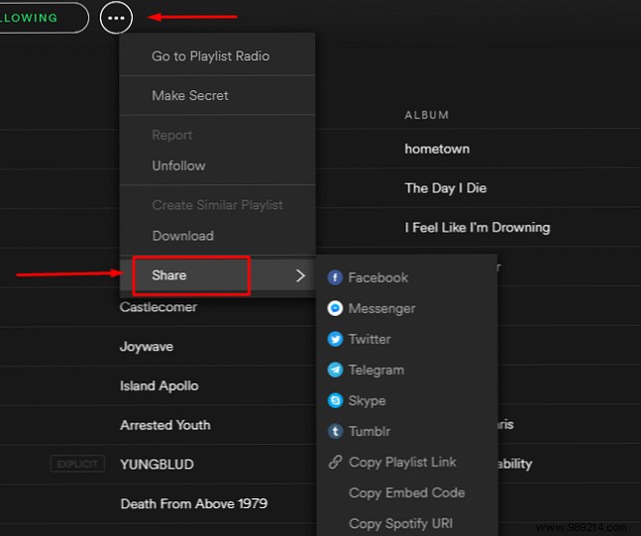Share playlist via Messenger label
The width and height of the screenshot is (641, 536).
tap(381, 308)
